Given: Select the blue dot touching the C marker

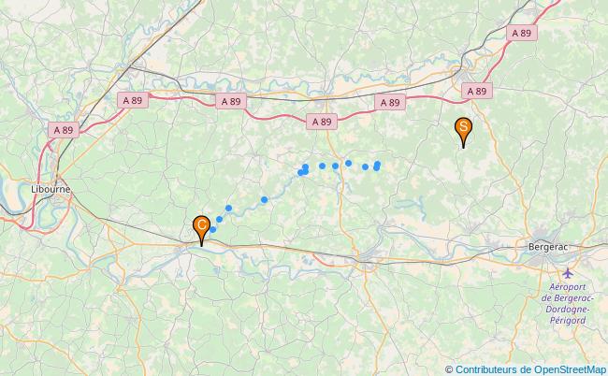Looking at the screenshot, I should [x=213, y=229].
